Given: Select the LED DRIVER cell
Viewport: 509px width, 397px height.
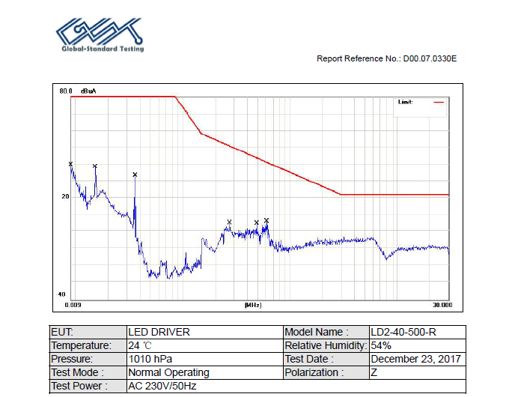Looking at the screenshot, I should tap(159, 332).
